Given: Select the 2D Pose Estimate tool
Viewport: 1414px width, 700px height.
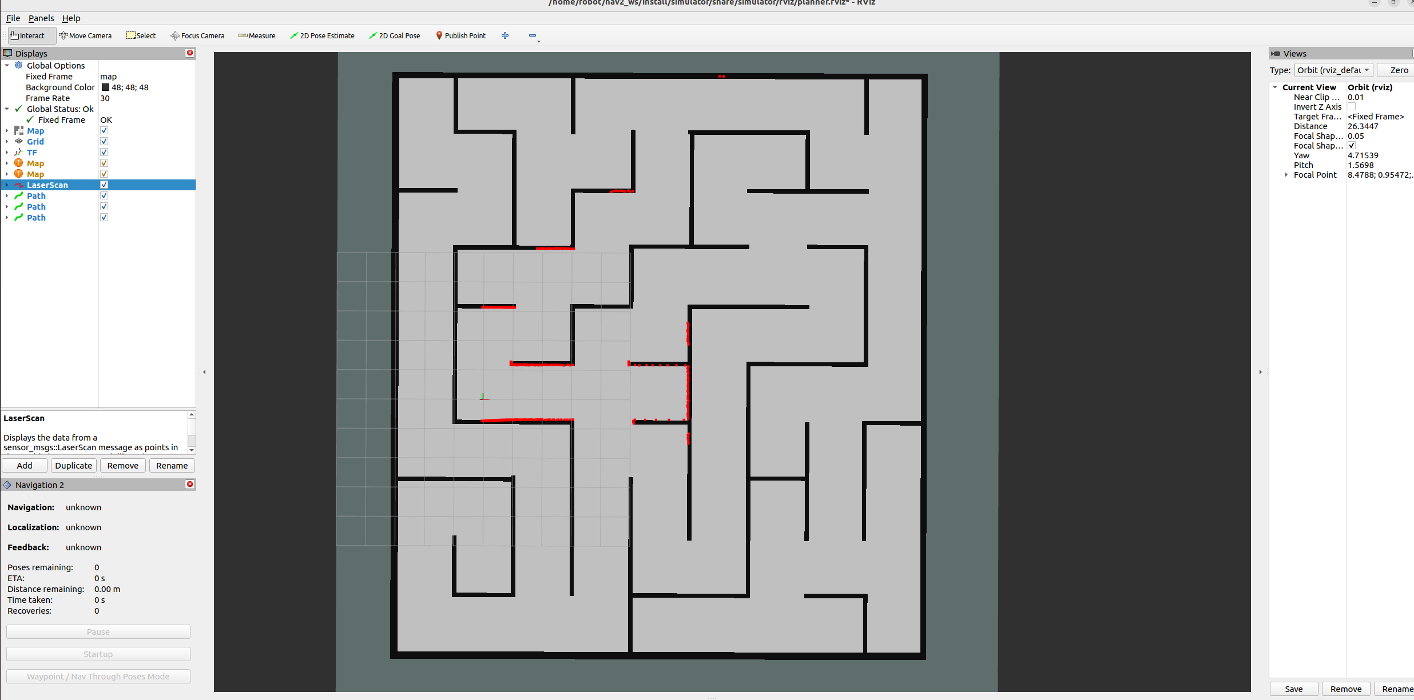Looking at the screenshot, I should tap(322, 35).
